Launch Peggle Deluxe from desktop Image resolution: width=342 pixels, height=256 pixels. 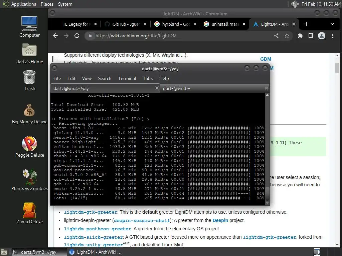coord(29,147)
